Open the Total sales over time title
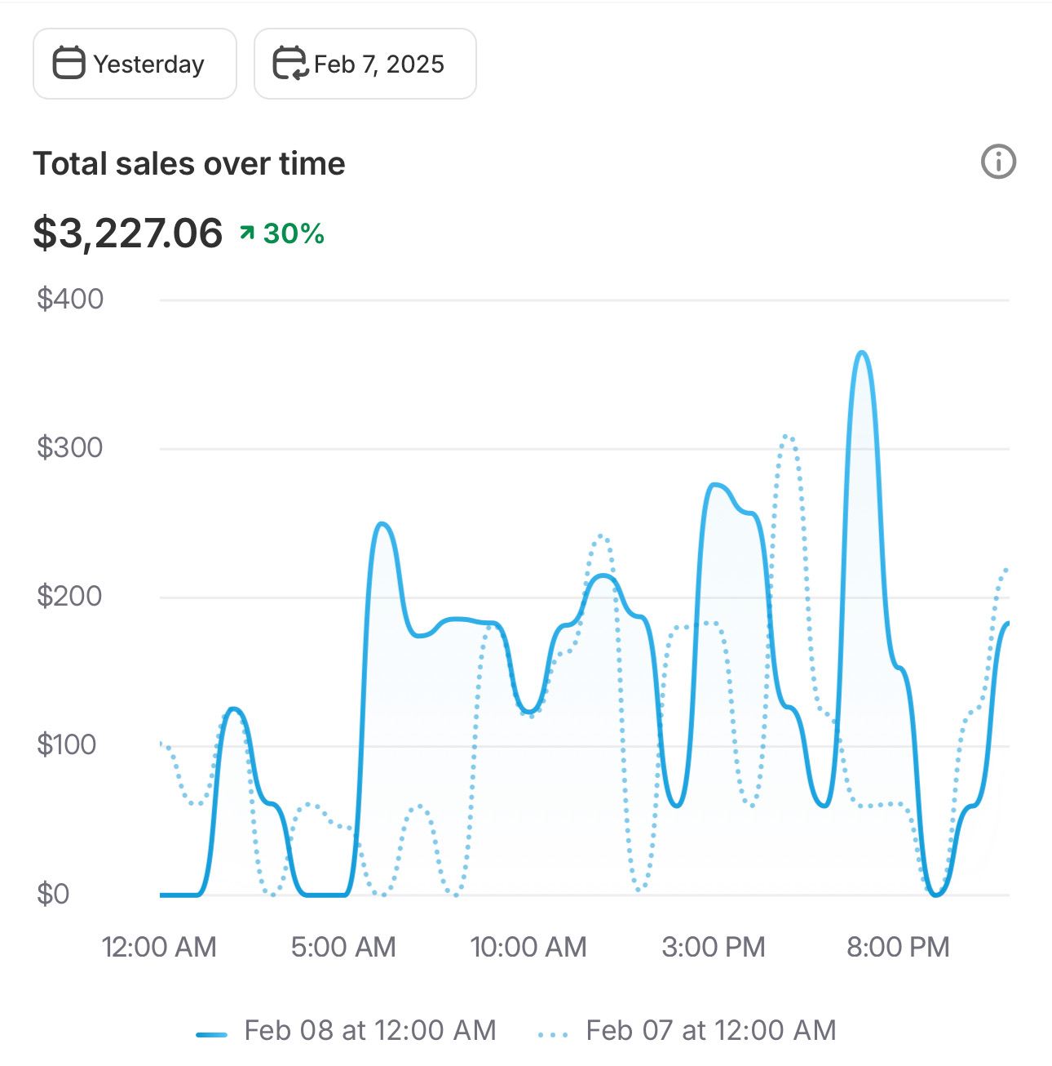The height and width of the screenshot is (1066, 1052). point(189,163)
